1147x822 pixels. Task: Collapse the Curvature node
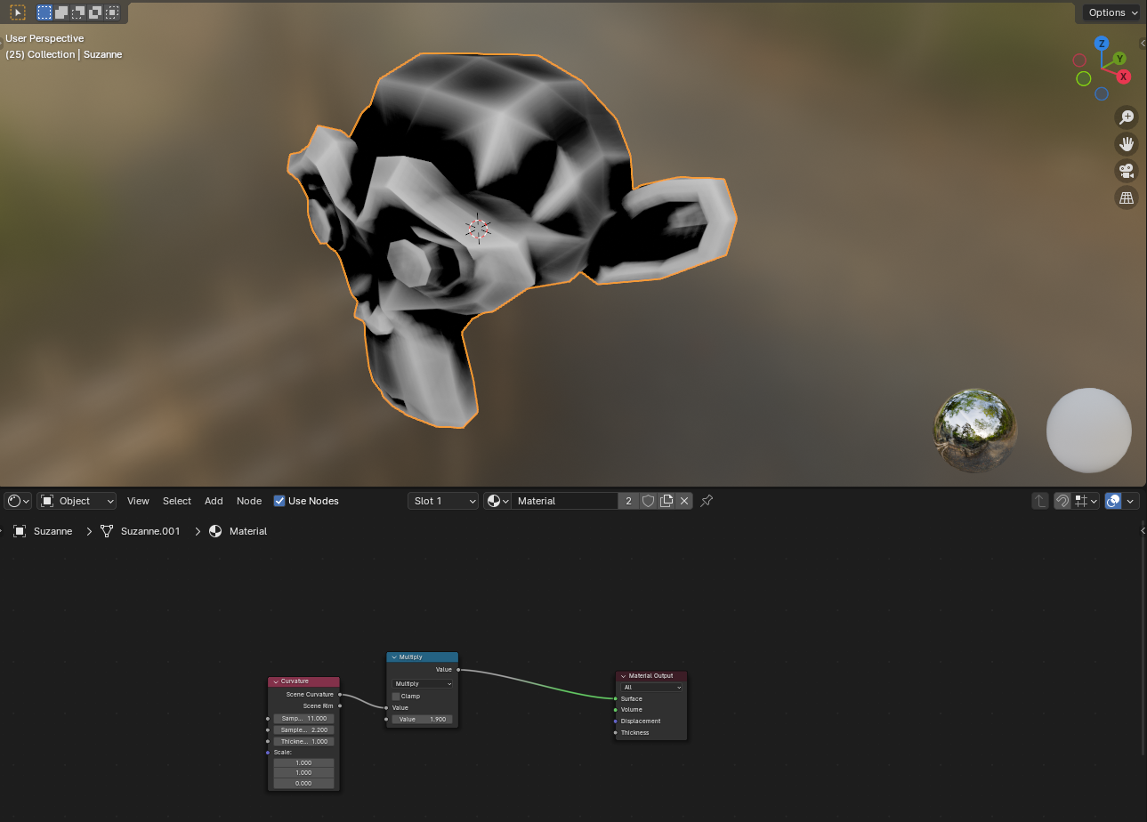(x=276, y=681)
